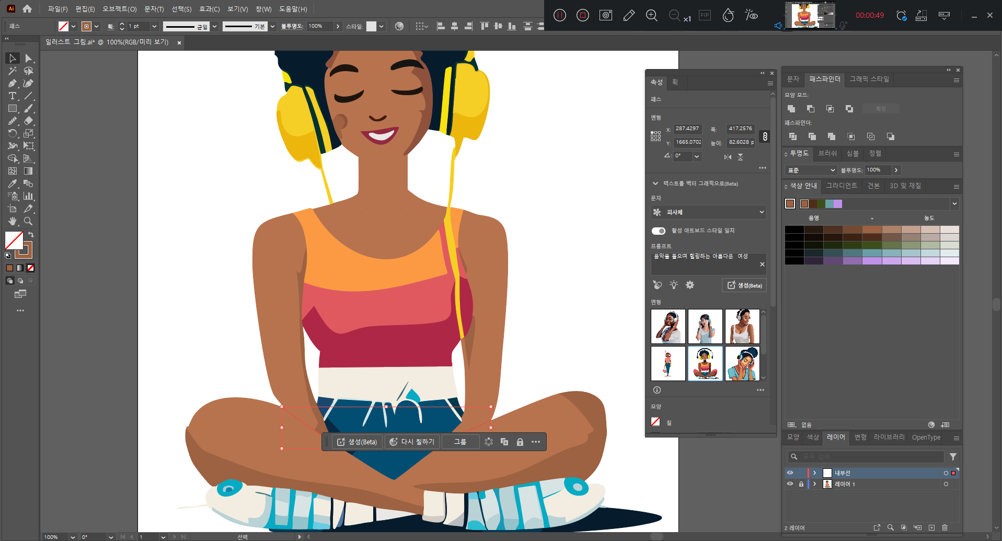Toggle lock on 레이어 1 layer
This screenshot has width=1002, height=541.
[801, 485]
